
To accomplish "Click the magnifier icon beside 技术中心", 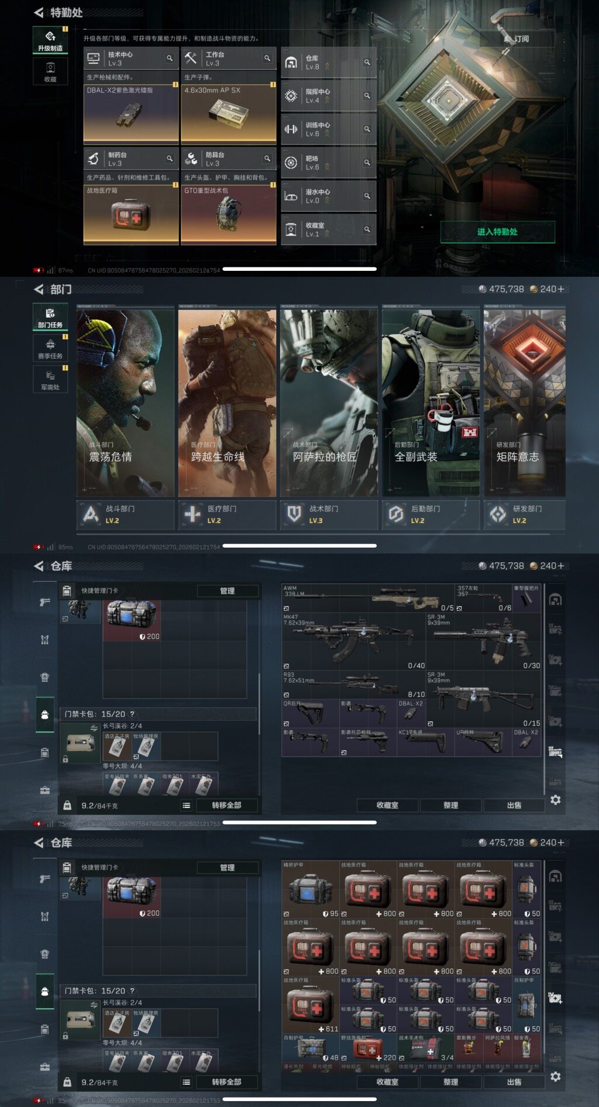I will coord(170,59).
